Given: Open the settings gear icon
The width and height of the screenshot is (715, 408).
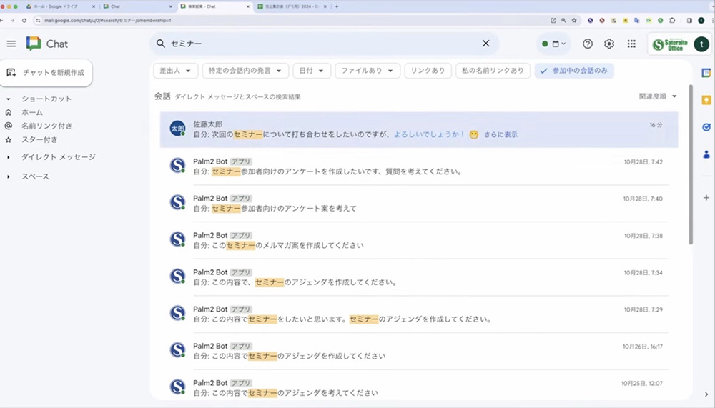Looking at the screenshot, I should (x=609, y=44).
